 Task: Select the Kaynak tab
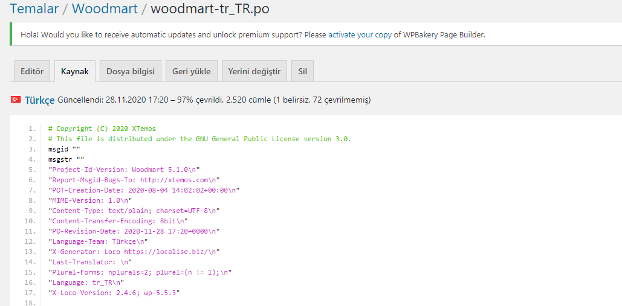click(x=75, y=72)
